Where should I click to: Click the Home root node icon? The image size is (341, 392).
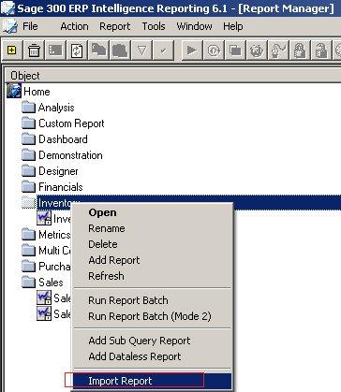[x=14, y=91]
